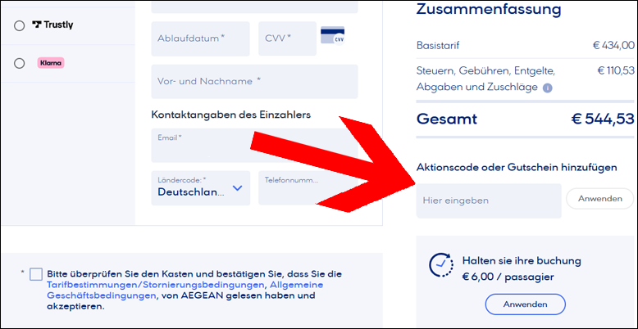
Task: Check the terms acceptance checkbox
Action: point(36,274)
